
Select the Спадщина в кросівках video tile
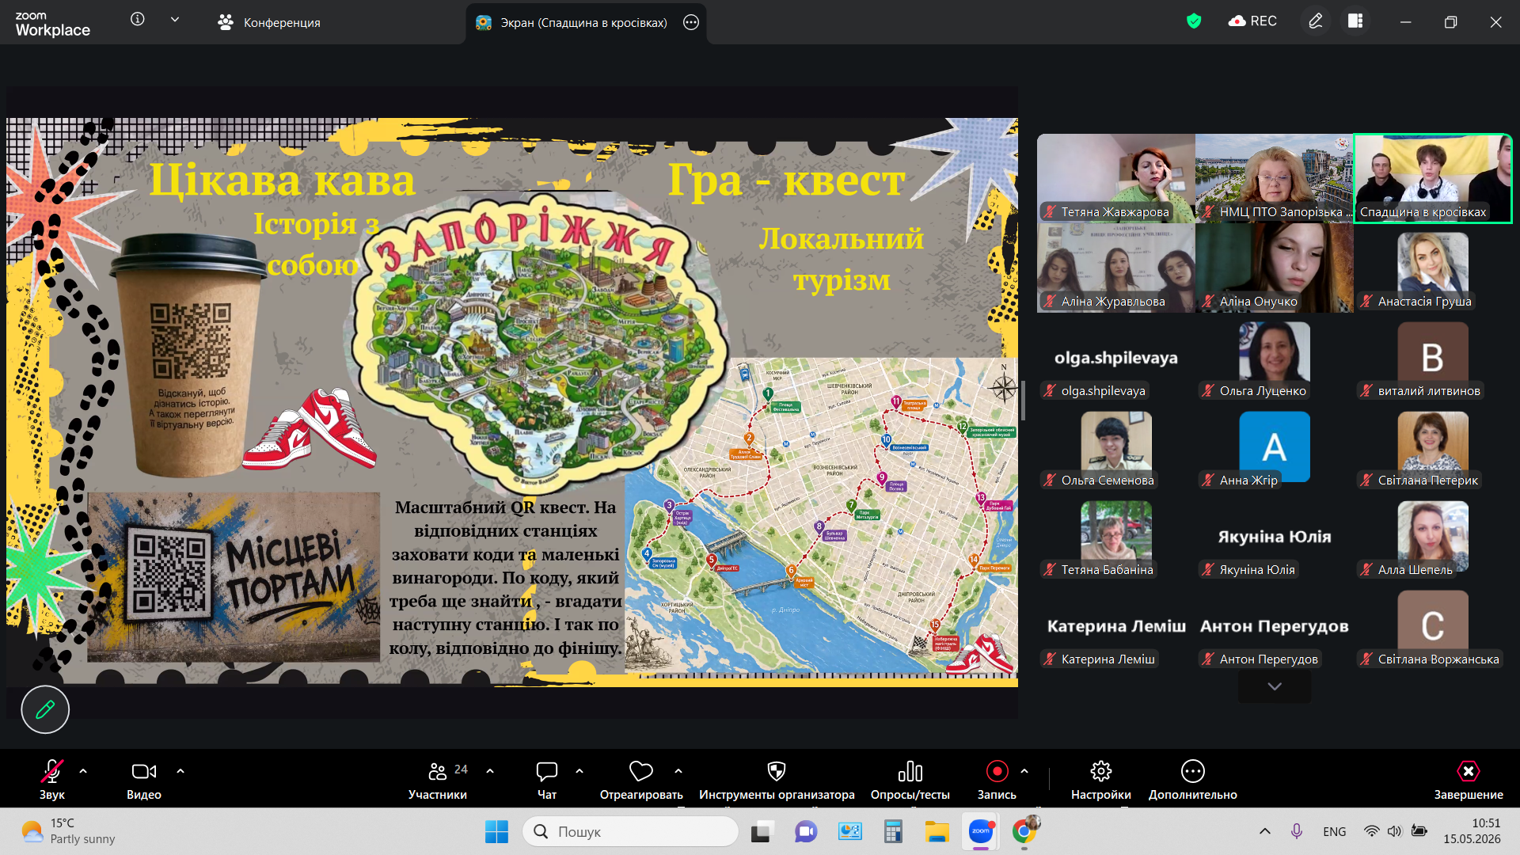[x=1433, y=178]
